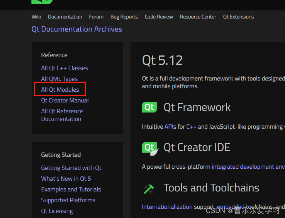Follow the Internationalization link
The width and height of the screenshot is (285, 218).
coord(167,207)
